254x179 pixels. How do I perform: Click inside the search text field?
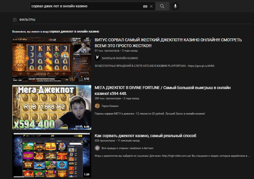(x=85, y=6)
